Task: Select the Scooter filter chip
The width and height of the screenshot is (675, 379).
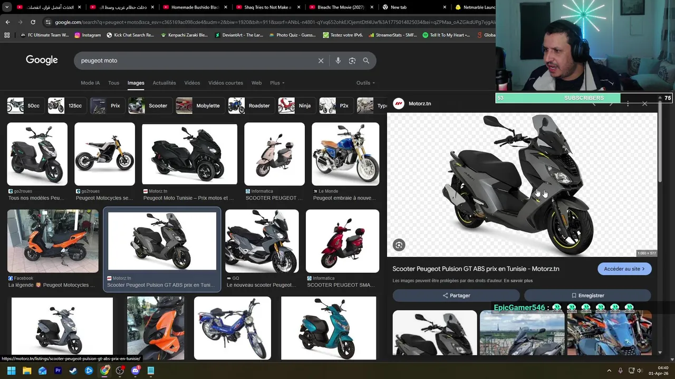Action: [x=150, y=106]
